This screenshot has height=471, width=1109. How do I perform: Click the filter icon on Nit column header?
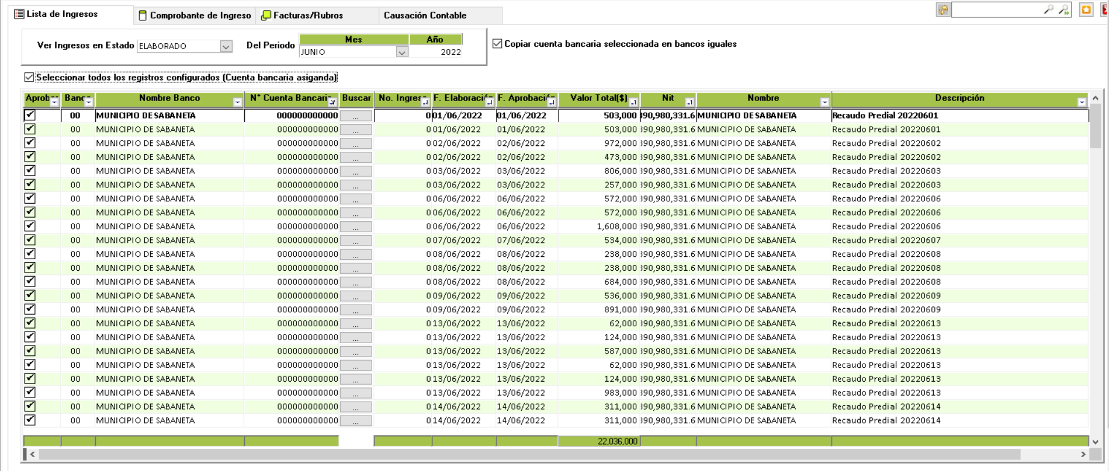coord(689,102)
